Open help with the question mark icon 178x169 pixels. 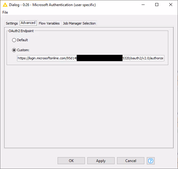pos(150,161)
